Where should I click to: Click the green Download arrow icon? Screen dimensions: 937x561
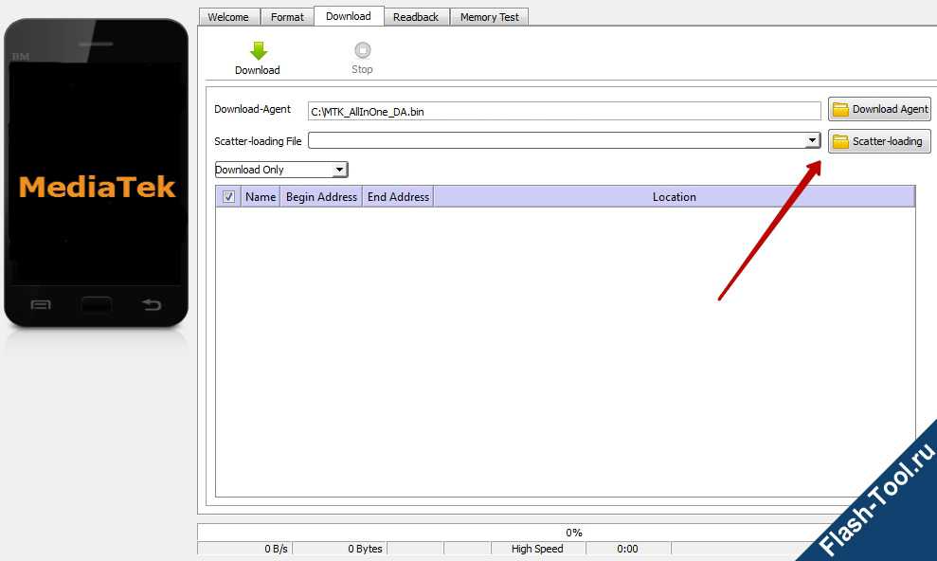pos(258,51)
